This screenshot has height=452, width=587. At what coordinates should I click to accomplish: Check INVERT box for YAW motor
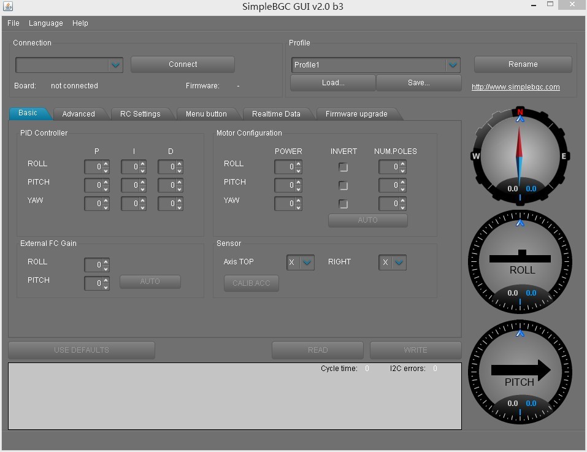tap(343, 204)
